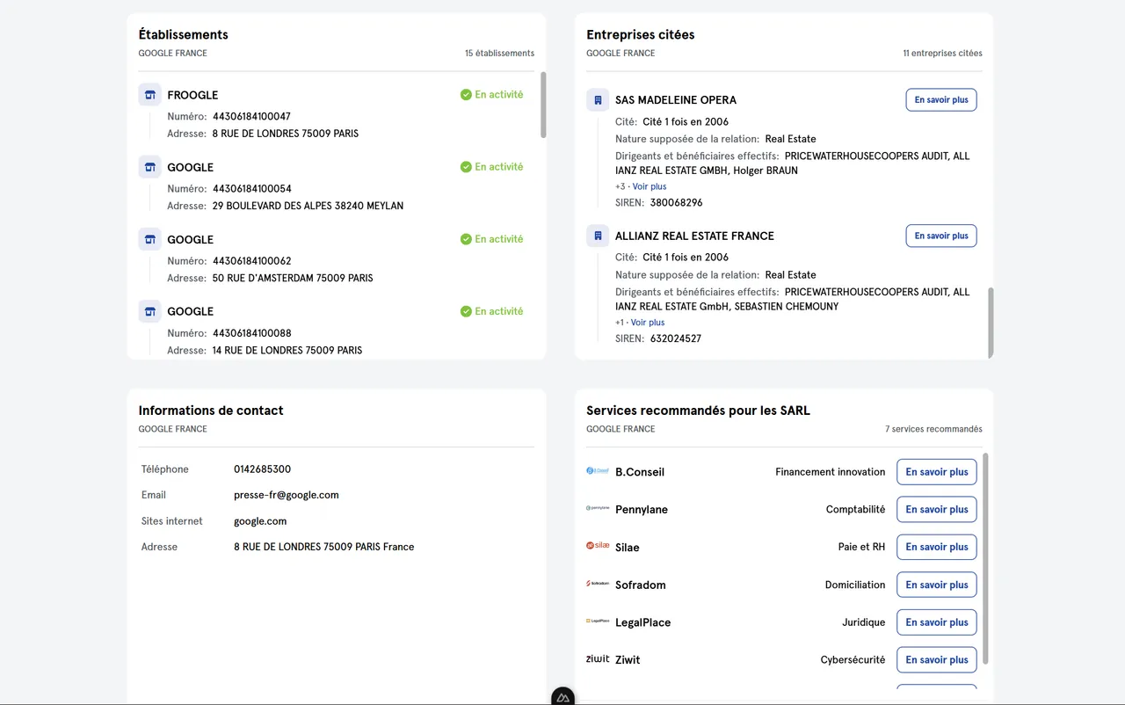
Task: Click the building icon beside SAS MADELEINE OPERA
Action: [x=598, y=100]
